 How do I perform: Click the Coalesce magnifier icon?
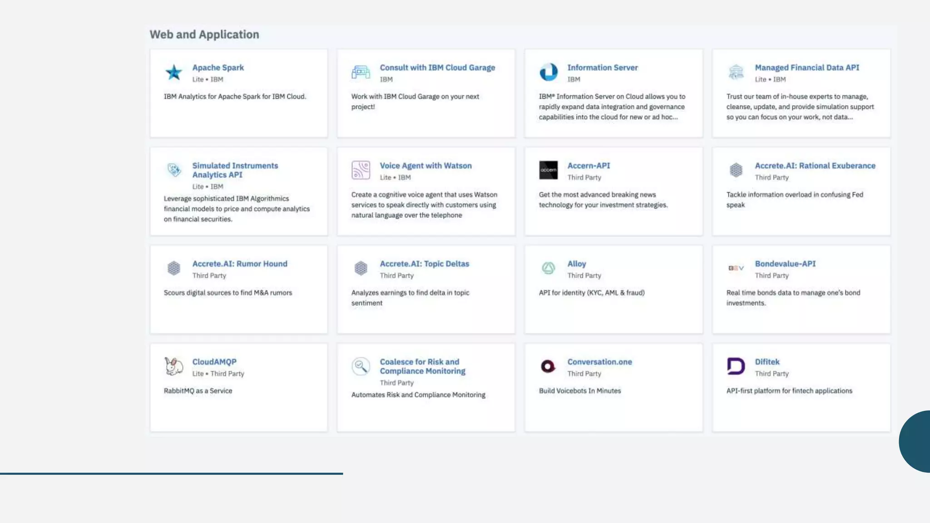(x=361, y=366)
